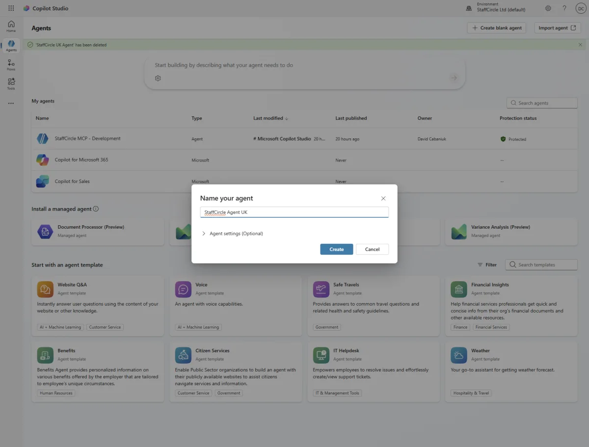Click the Financial Insights template icon
Image resolution: width=589 pixels, height=447 pixels.
(x=459, y=289)
